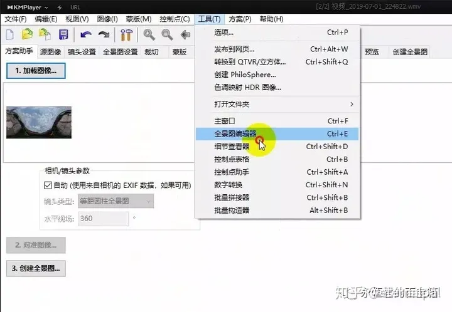Image resolution: width=452 pixels, height=312 pixels.
Task: Click the Redo arrow icon
Action: (104, 35)
